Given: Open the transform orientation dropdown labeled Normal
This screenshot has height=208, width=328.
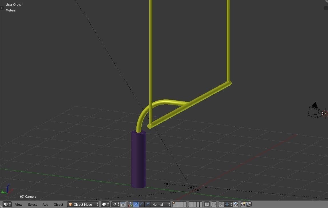Looking at the screenshot, I should [160, 204].
